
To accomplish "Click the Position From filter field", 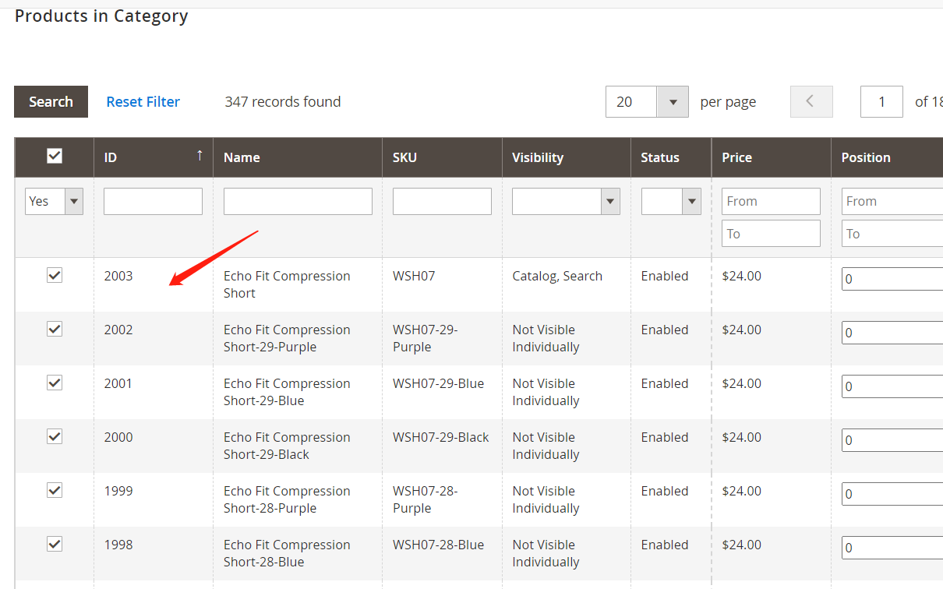I will 892,201.
